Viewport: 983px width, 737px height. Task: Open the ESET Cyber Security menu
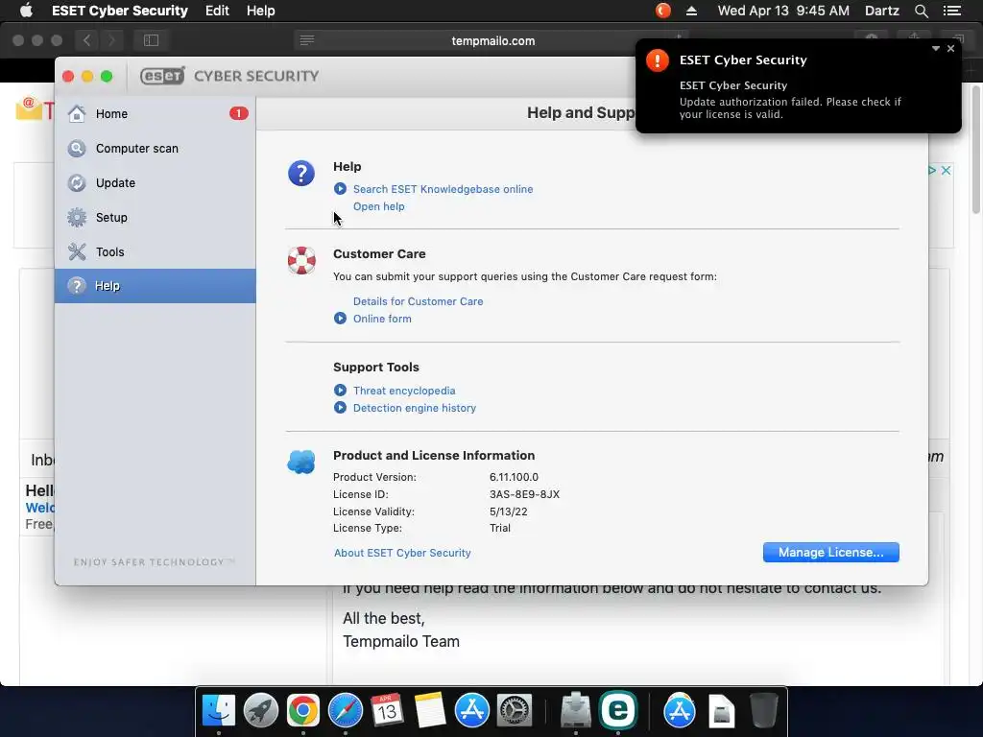tap(120, 11)
